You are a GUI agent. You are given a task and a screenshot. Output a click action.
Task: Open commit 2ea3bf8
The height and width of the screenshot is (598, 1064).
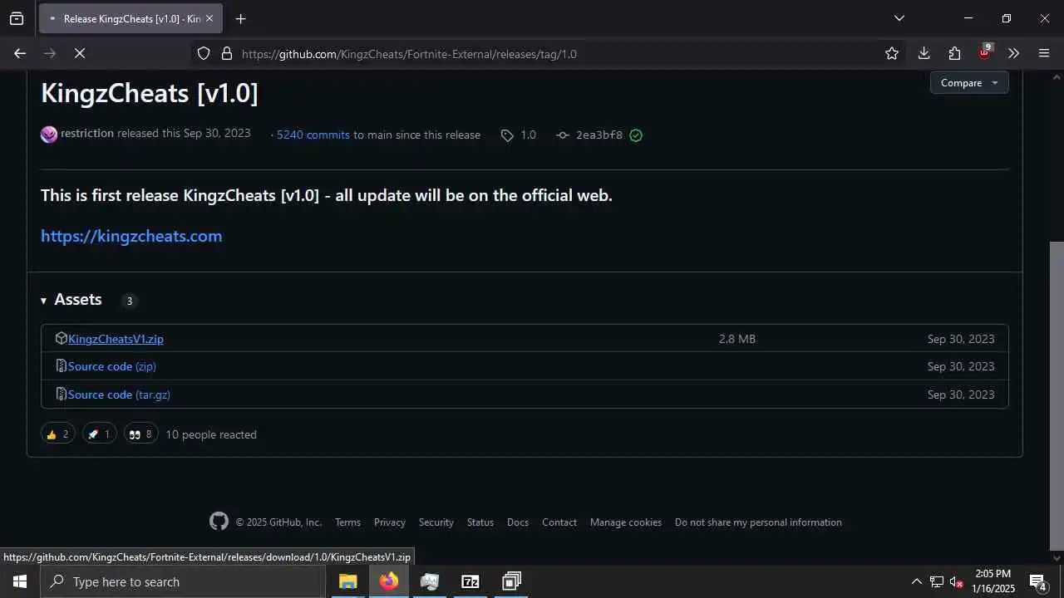click(598, 135)
